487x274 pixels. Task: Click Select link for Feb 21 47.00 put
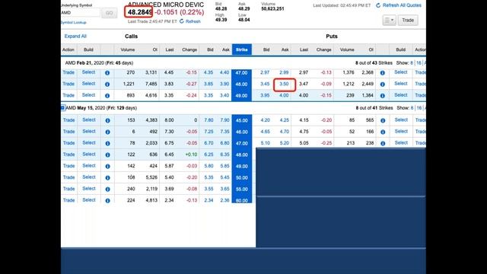click(401, 72)
